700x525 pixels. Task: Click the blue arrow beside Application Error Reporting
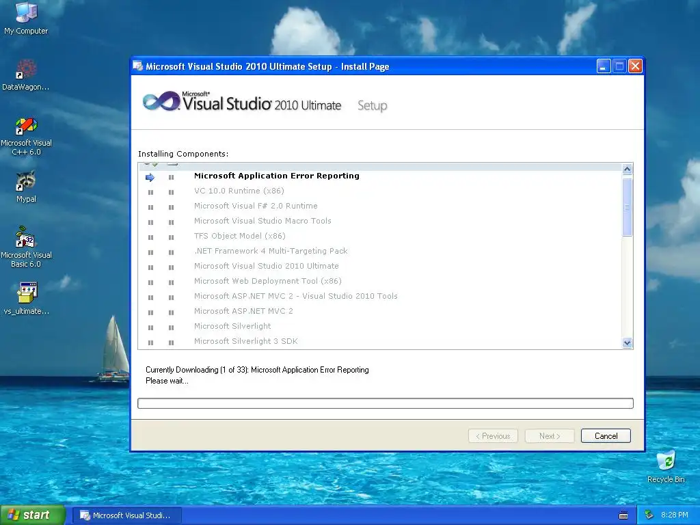tap(150, 177)
